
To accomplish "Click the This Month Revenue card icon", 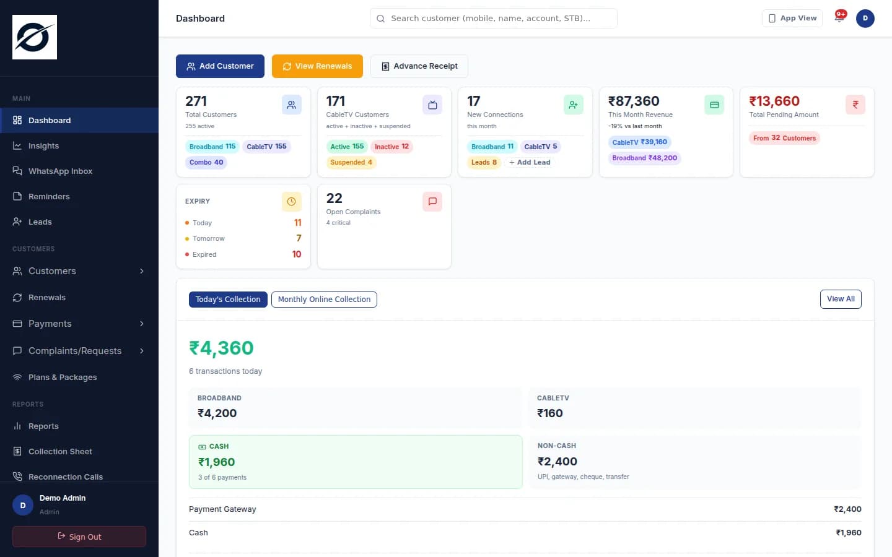I will (x=714, y=105).
